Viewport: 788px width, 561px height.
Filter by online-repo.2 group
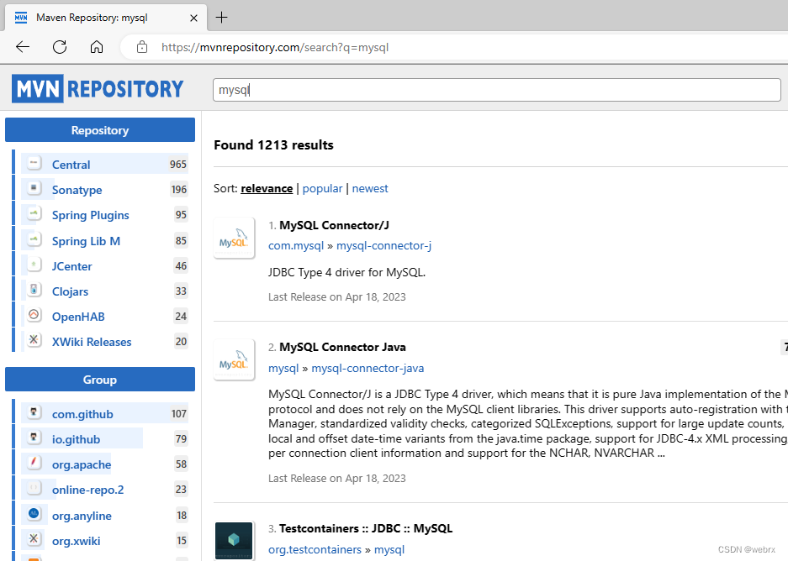(88, 490)
